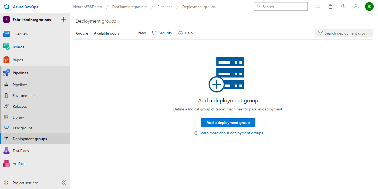Select Task groups text in sidebar

[x=22, y=128]
